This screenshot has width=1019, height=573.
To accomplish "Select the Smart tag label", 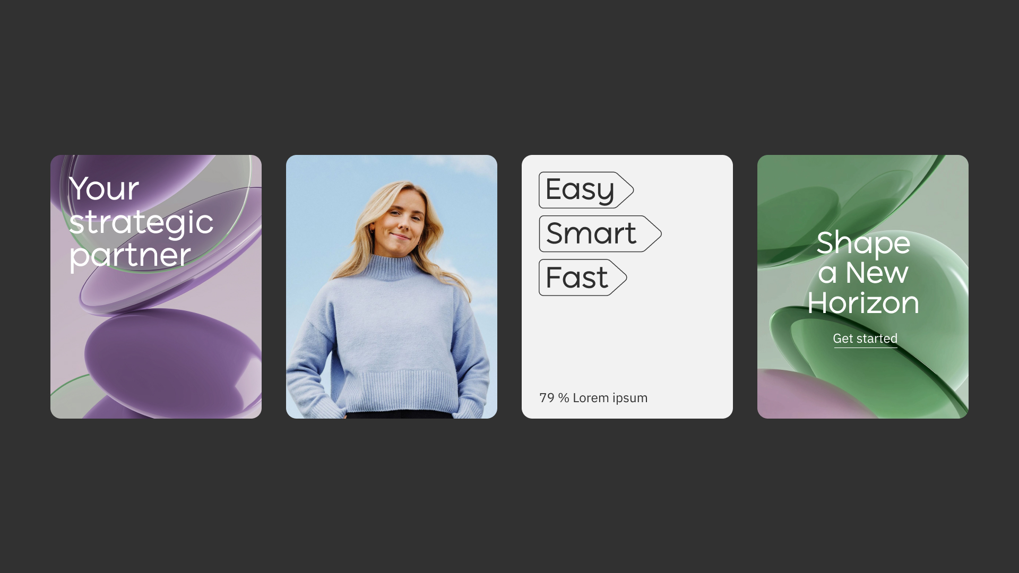I will click(592, 234).
